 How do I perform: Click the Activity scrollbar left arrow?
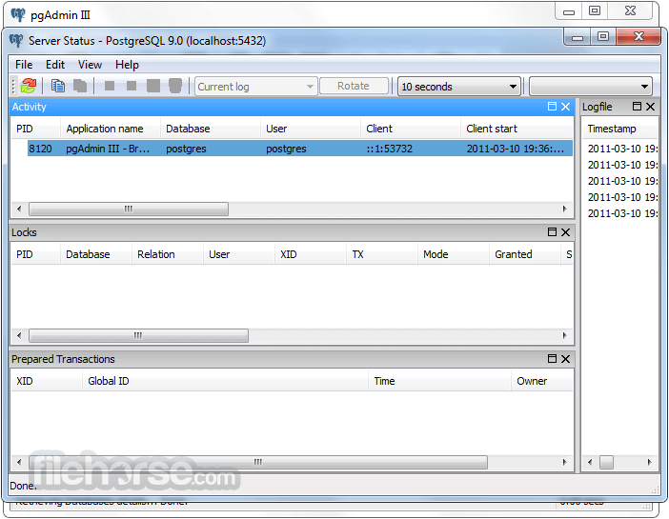click(x=19, y=209)
